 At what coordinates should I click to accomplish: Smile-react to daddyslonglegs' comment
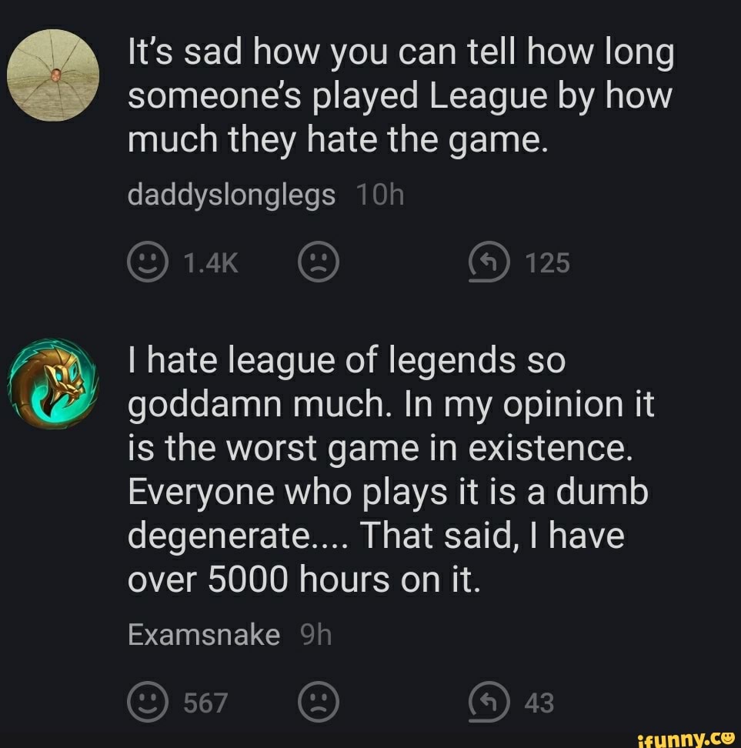[148, 262]
